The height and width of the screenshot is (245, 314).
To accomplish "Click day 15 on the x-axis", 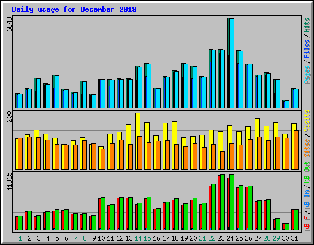I will pyautogui.click(x=147, y=238).
